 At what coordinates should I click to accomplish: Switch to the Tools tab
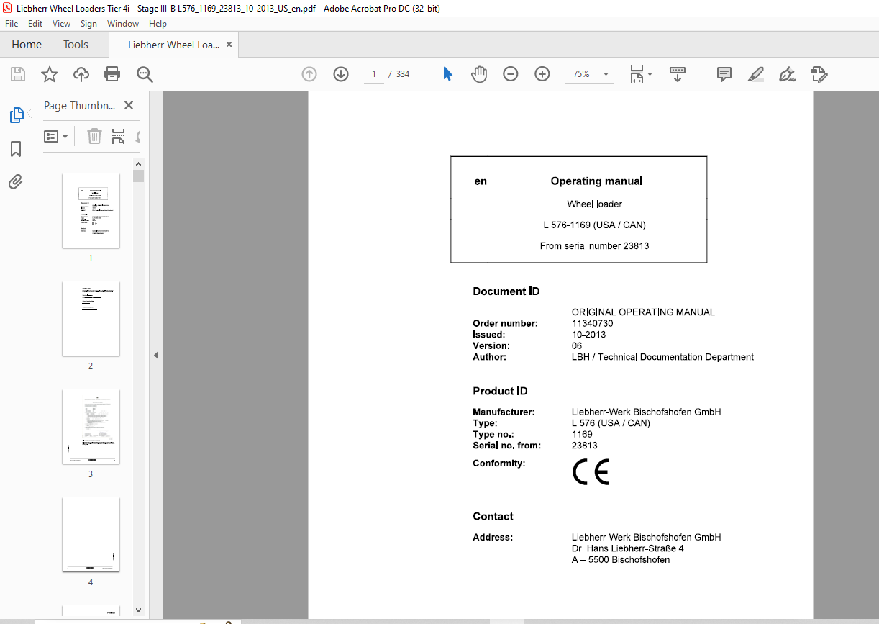[x=76, y=45]
